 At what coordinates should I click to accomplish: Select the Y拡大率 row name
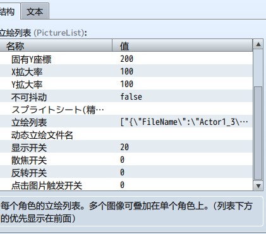pyautogui.click(x=27, y=85)
